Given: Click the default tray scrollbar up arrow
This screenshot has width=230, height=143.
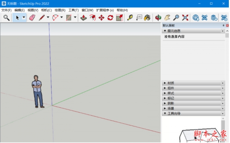Looking at the screenshot, I should 227,31.
